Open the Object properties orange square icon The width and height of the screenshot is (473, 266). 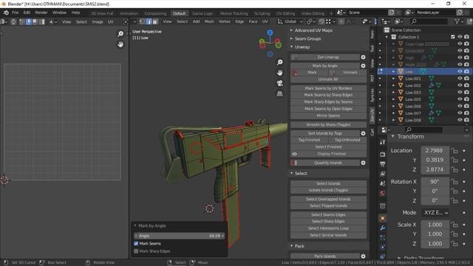383,218
